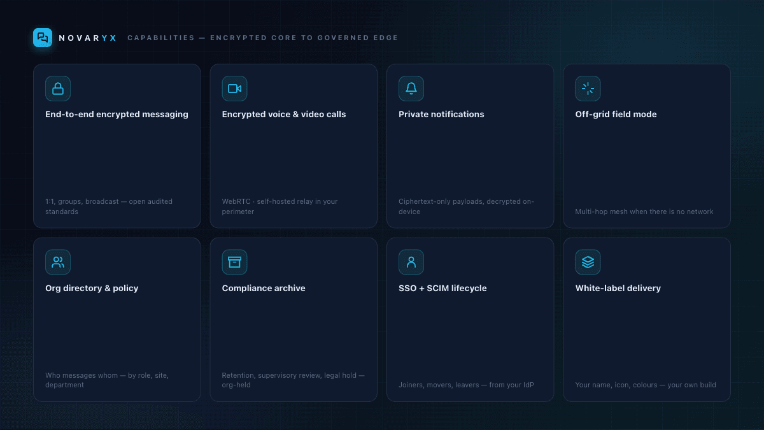Click the Capabilities — Encrypted Core to Governed Edge tagline
Screen dimensions: 764x430
point(262,38)
